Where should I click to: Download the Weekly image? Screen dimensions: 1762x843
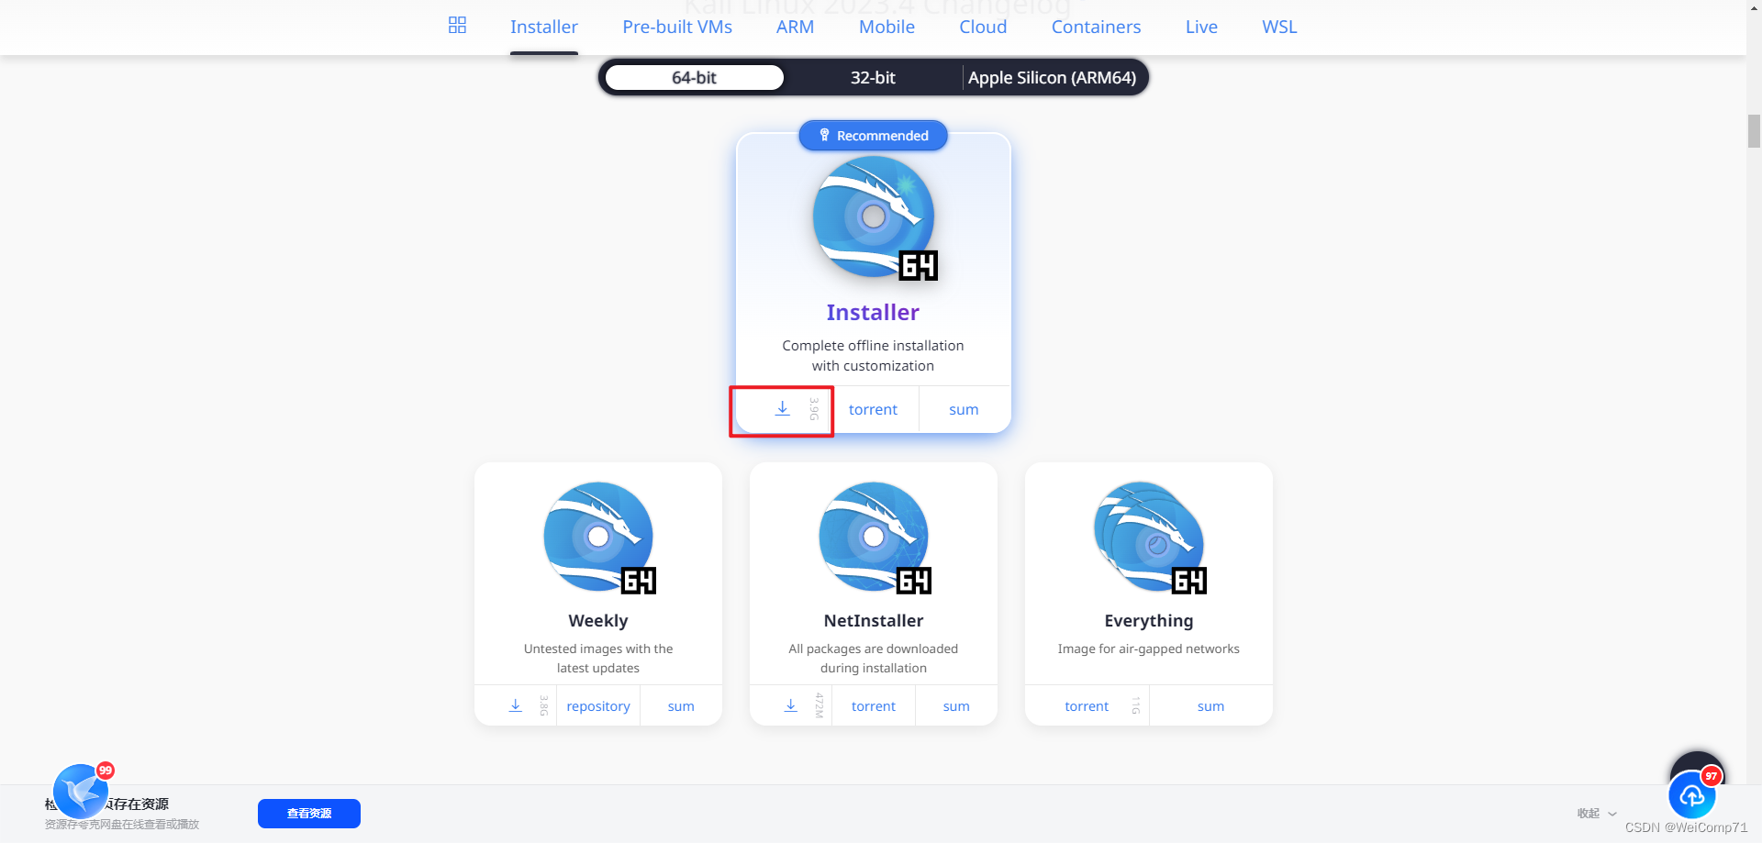click(516, 705)
